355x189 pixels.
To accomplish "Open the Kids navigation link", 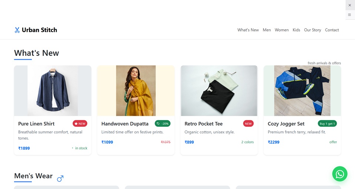I will pos(296,30).
